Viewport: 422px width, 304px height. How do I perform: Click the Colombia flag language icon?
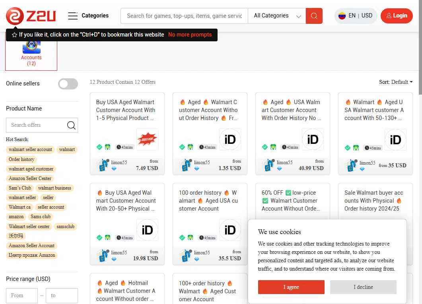click(342, 16)
